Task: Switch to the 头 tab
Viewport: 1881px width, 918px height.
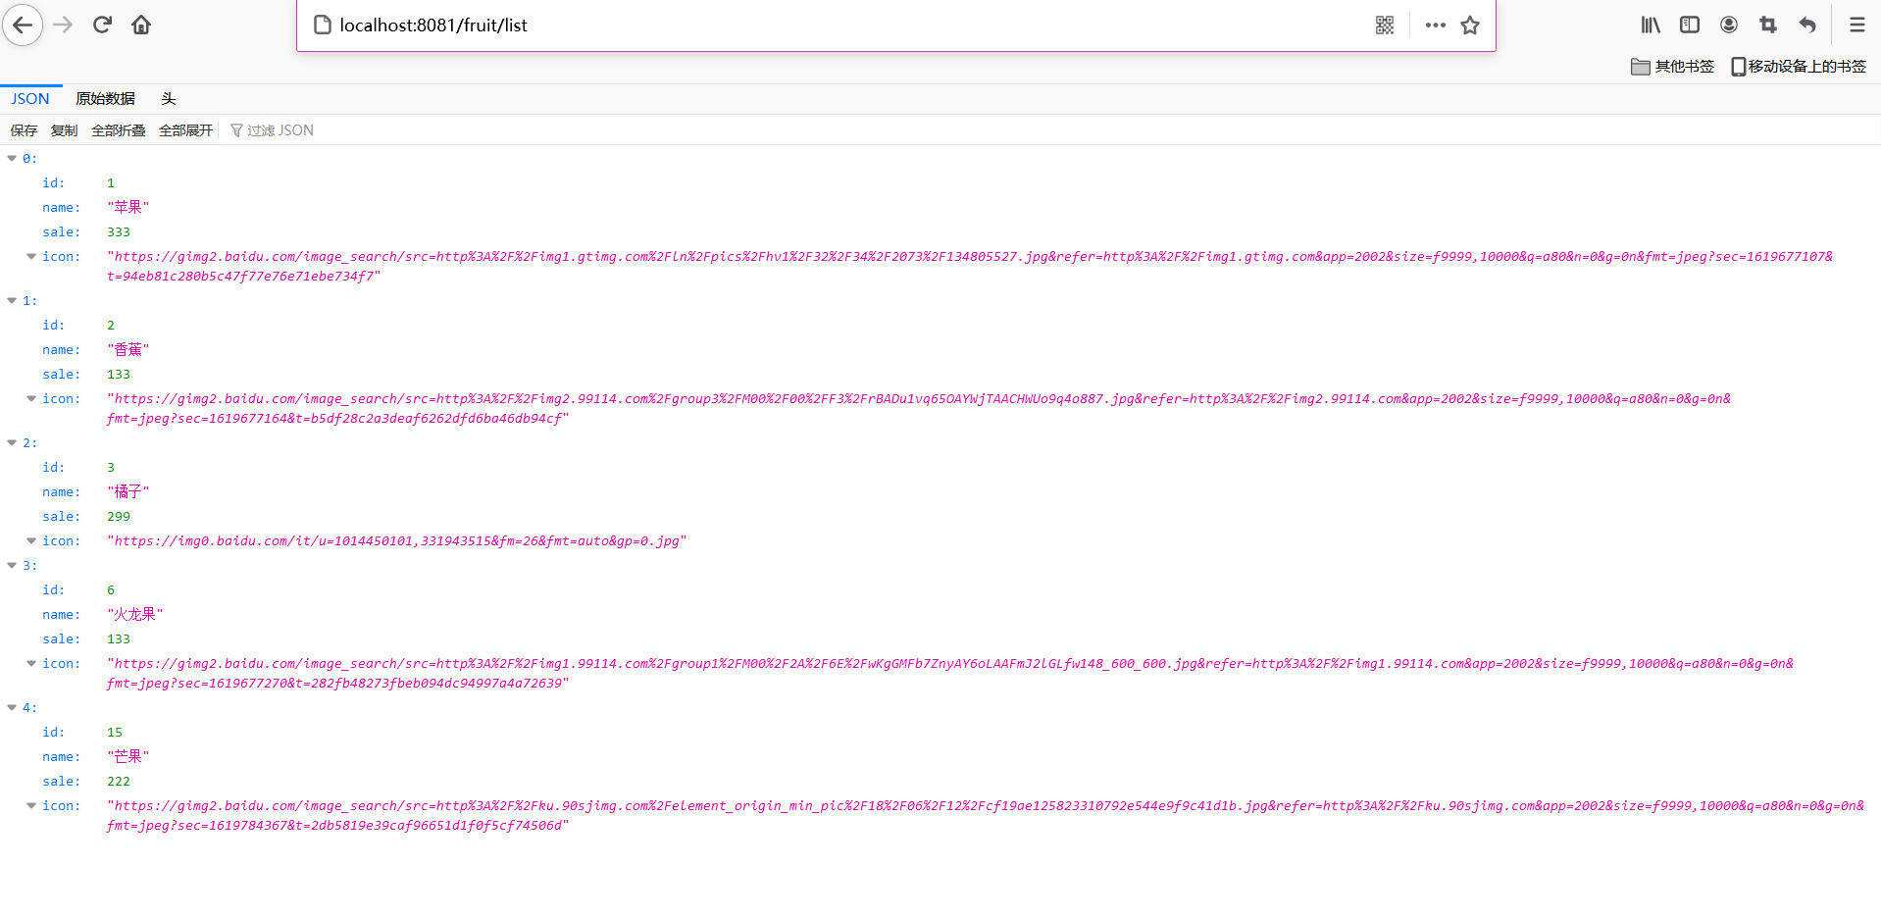Action: click(168, 98)
